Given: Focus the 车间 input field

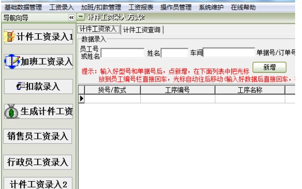Looking at the screenshot, I should click(229, 52).
